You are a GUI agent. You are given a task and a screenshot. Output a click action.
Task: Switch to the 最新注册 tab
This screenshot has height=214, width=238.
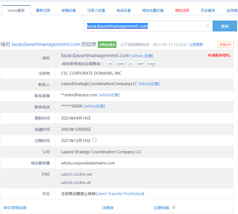(43, 10)
